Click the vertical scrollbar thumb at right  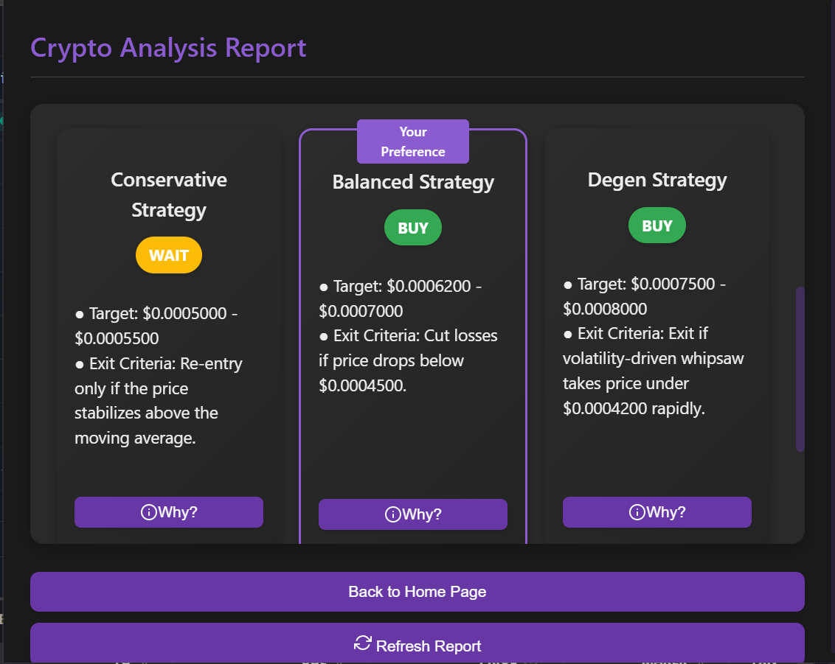tap(800, 368)
